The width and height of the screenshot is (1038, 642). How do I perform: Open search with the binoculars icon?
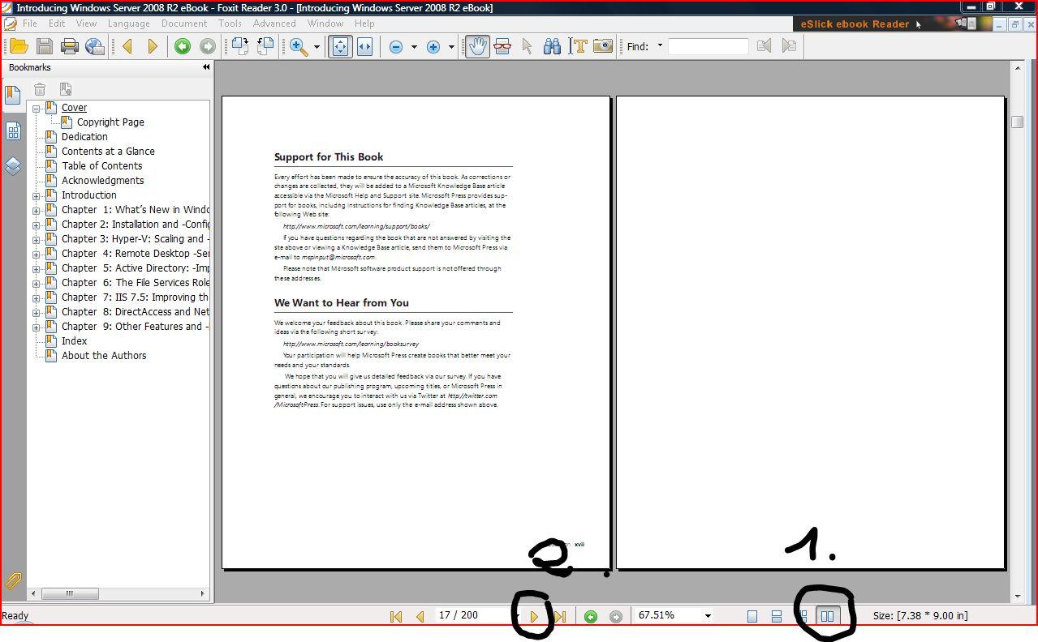click(552, 46)
